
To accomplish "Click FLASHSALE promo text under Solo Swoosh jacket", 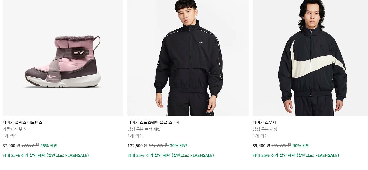I will 171,155.
